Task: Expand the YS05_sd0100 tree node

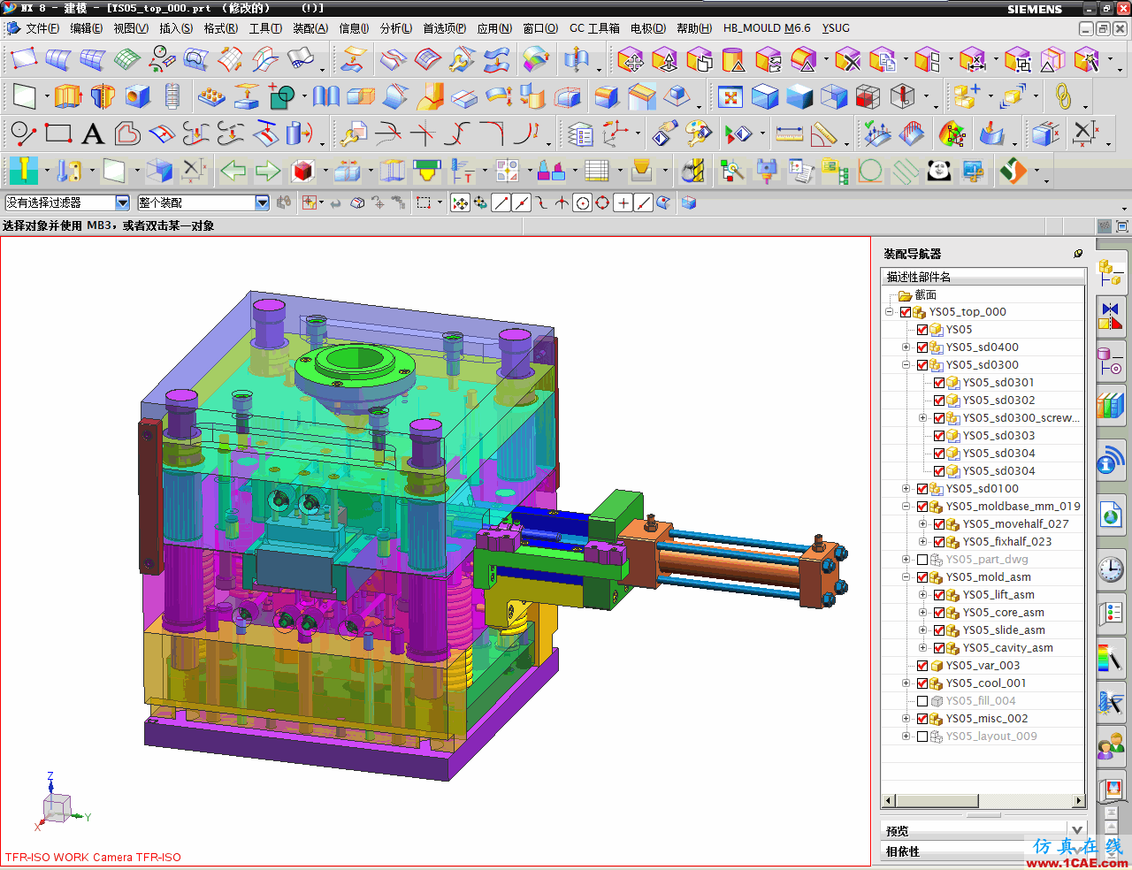Action: (x=906, y=489)
